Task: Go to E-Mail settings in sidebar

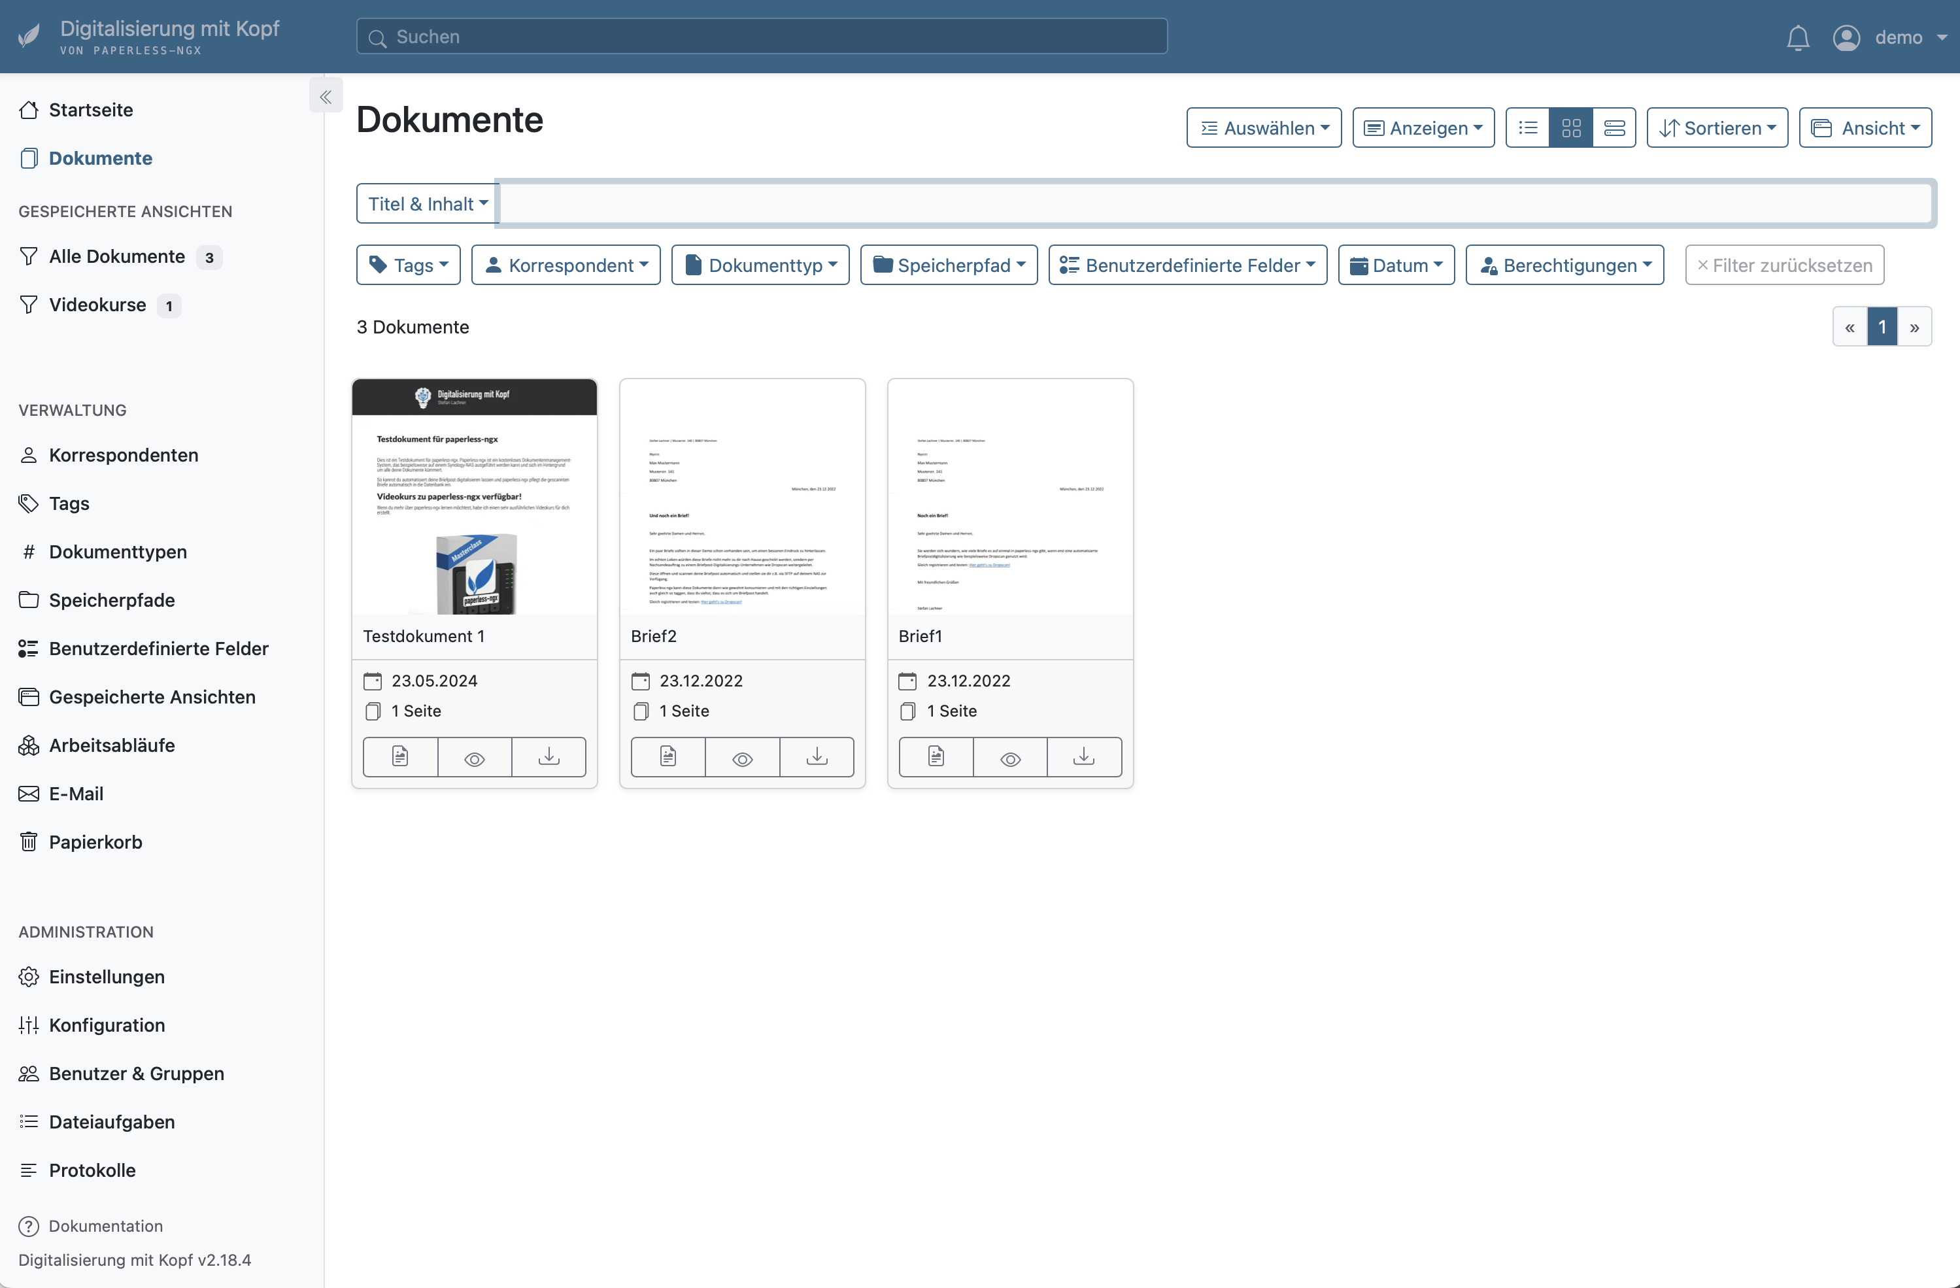Action: tap(76, 793)
